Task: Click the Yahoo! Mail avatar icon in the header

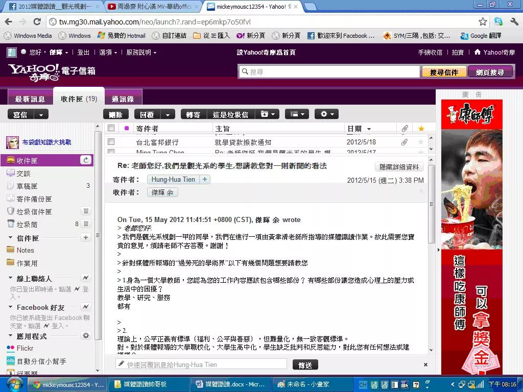Action: tap(12, 53)
